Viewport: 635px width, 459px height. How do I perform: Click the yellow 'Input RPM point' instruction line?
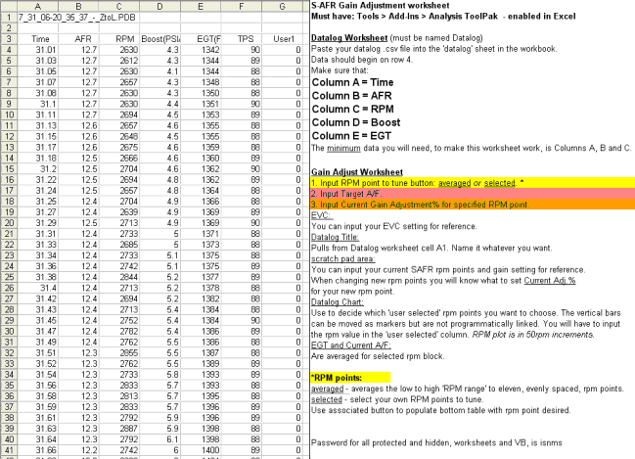pyautogui.click(x=473, y=183)
